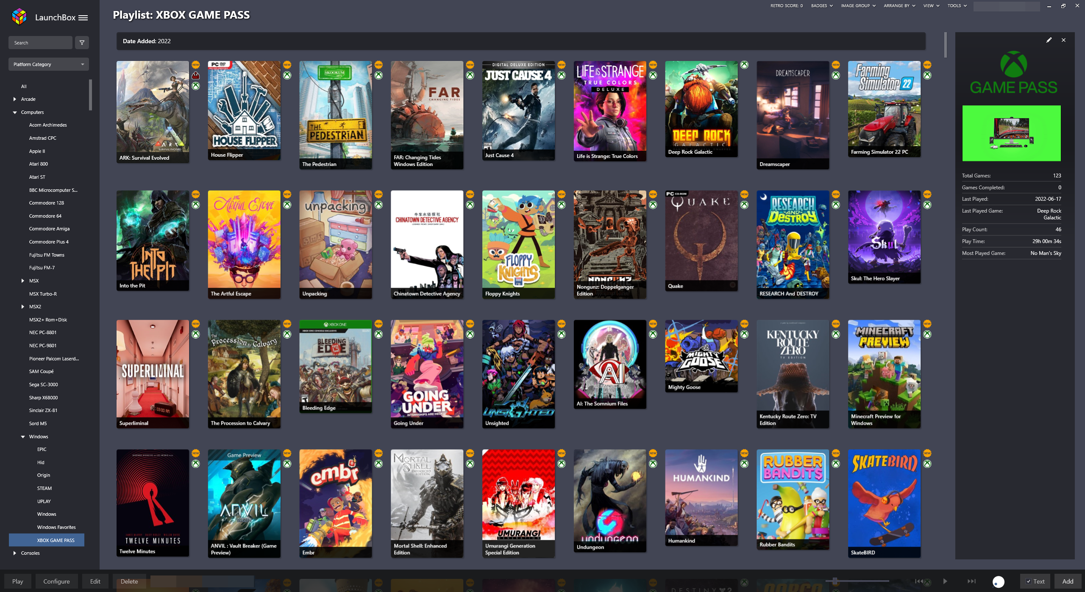
Task: Click the Xbox badge beside Deep Rock Galactic
Action: pyautogui.click(x=744, y=65)
